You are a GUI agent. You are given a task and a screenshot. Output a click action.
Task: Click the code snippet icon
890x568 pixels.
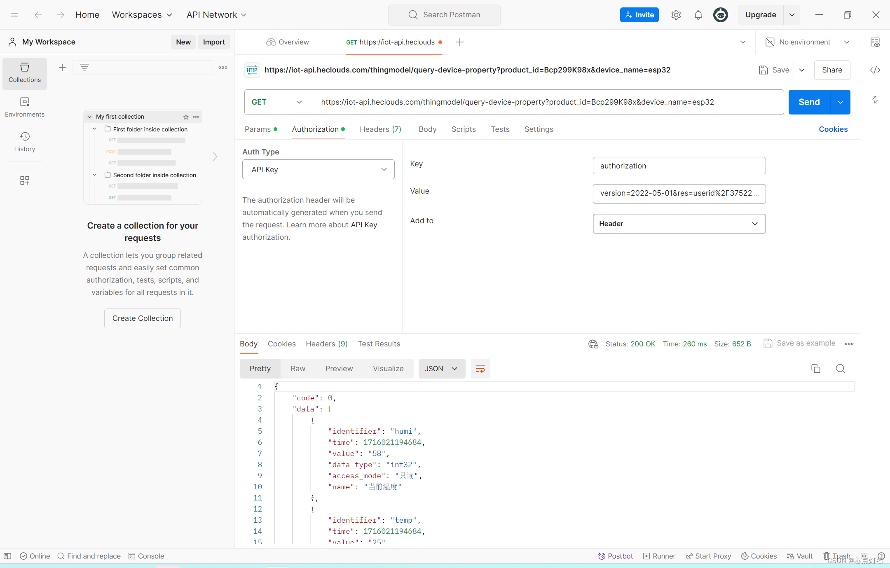(875, 70)
